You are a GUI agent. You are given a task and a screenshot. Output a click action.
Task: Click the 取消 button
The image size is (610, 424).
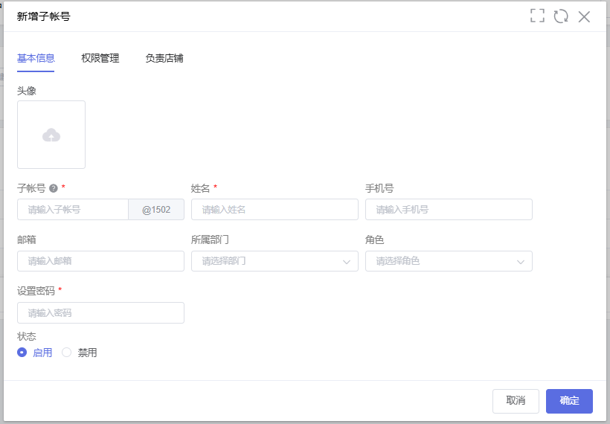click(x=516, y=401)
